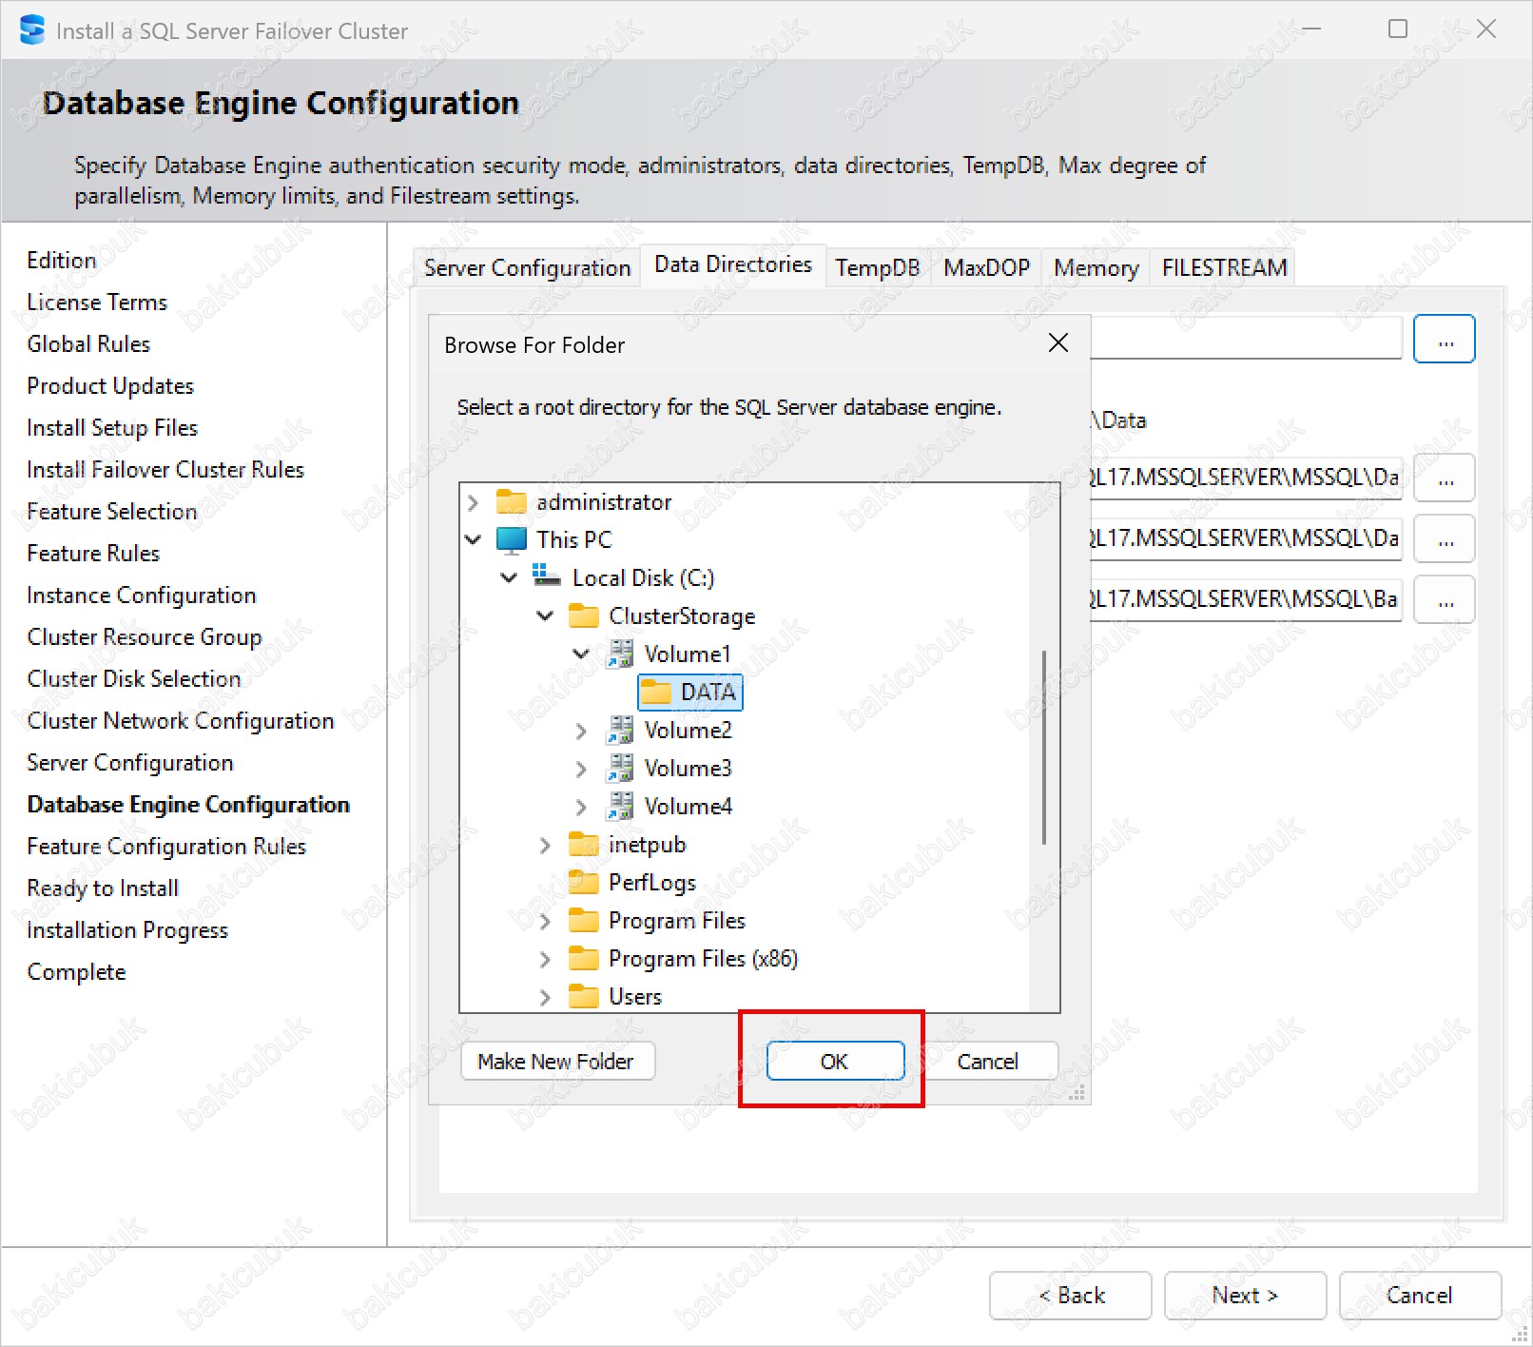Open the FILESTREAM tab
Image resolution: width=1533 pixels, height=1347 pixels.
pyautogui.click(x=1224, y=268)
